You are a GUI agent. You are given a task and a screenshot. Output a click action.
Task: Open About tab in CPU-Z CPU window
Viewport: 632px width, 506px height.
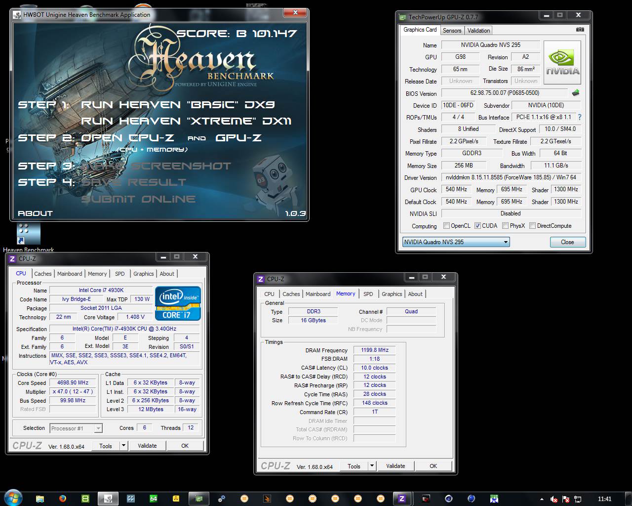(167, 274)
